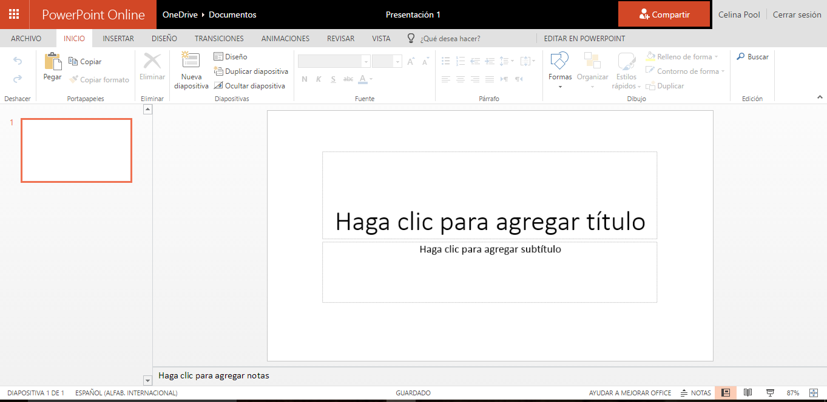Click EDITAR EN POWERPOINT
Viewport: 827px width, 402px height.
[584, 38]
